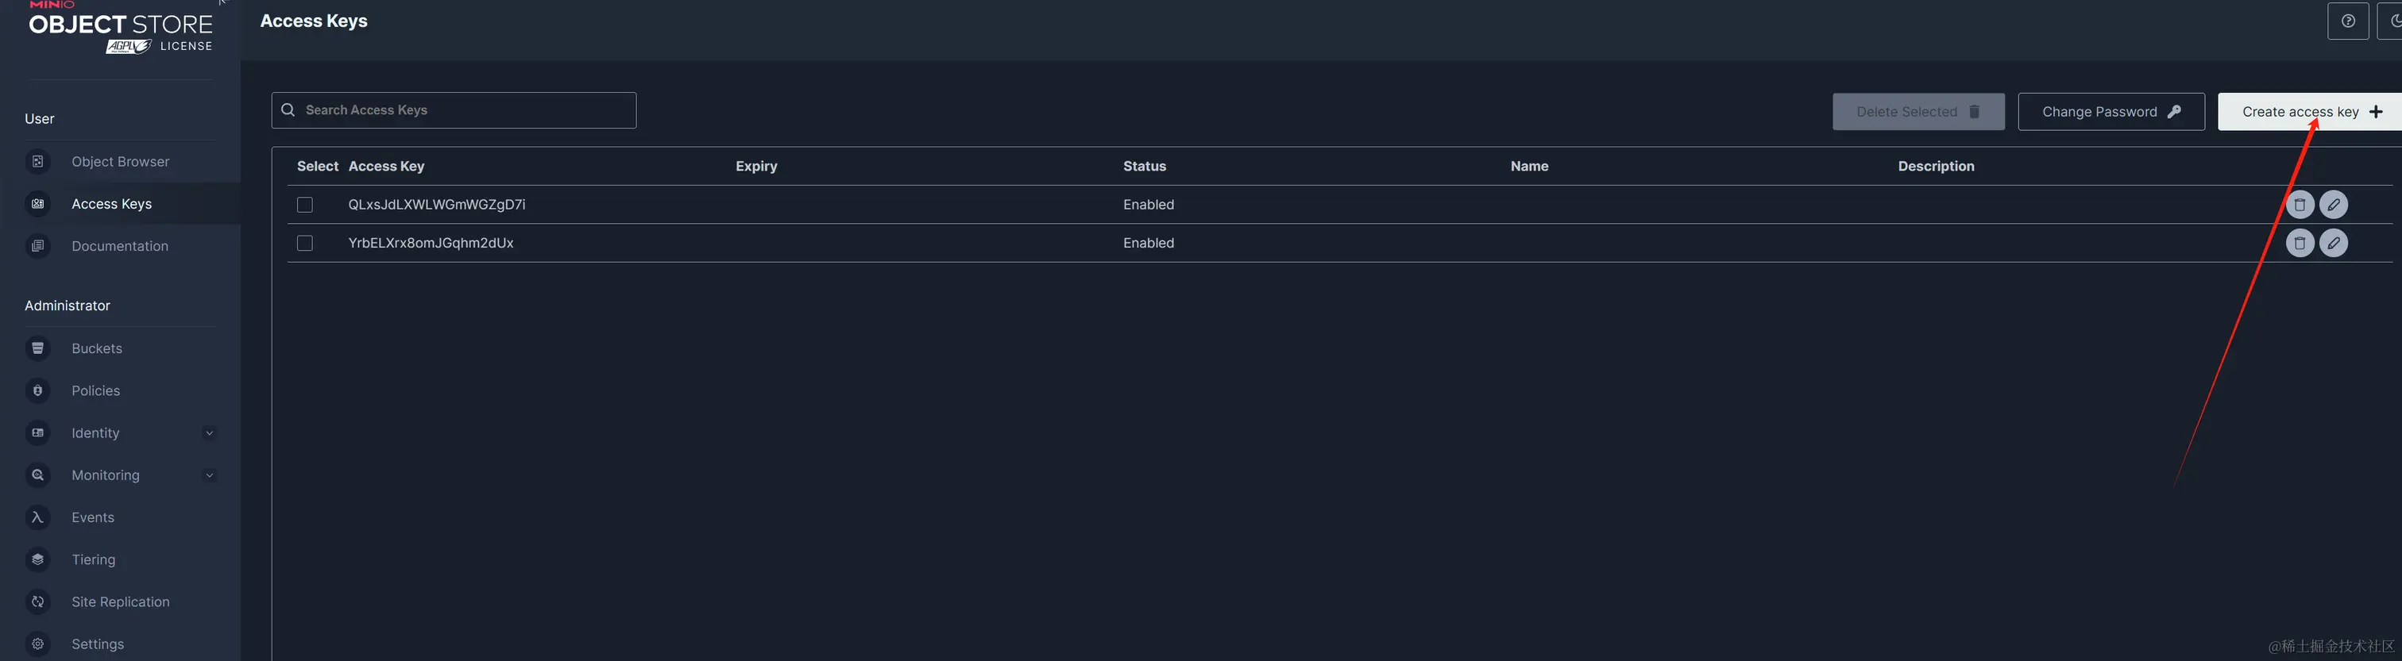Viewport: 2402px width, 661px height.
Task: Click key text QLxsJdLXWLWGmWGZgD7i
Action: coord(436,205)
